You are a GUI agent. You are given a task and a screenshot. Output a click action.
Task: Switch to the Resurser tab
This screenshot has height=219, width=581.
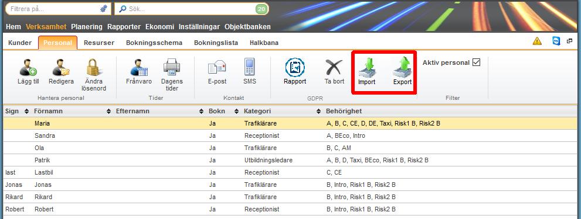(x=99, y=43)
